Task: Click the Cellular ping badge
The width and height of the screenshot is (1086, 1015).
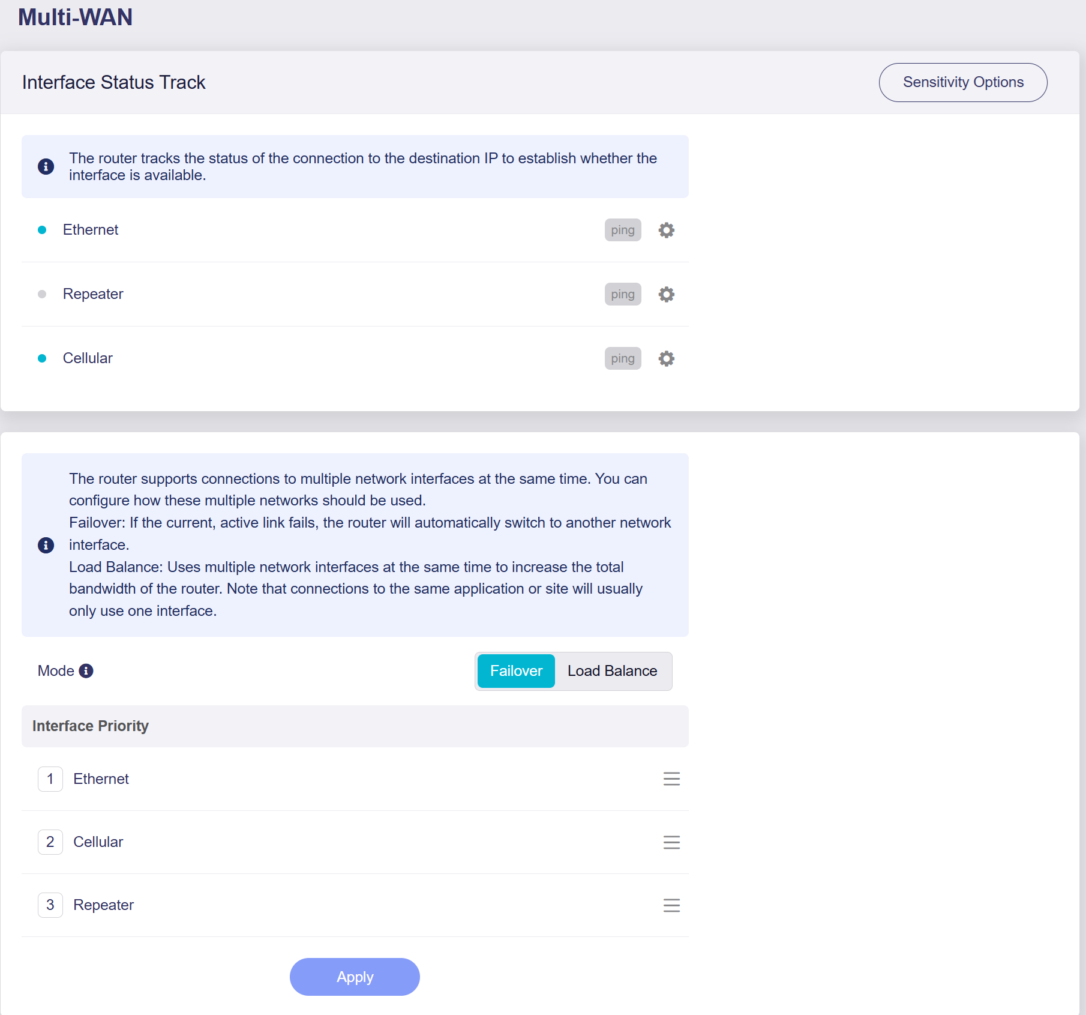Action: pos(622,358)
